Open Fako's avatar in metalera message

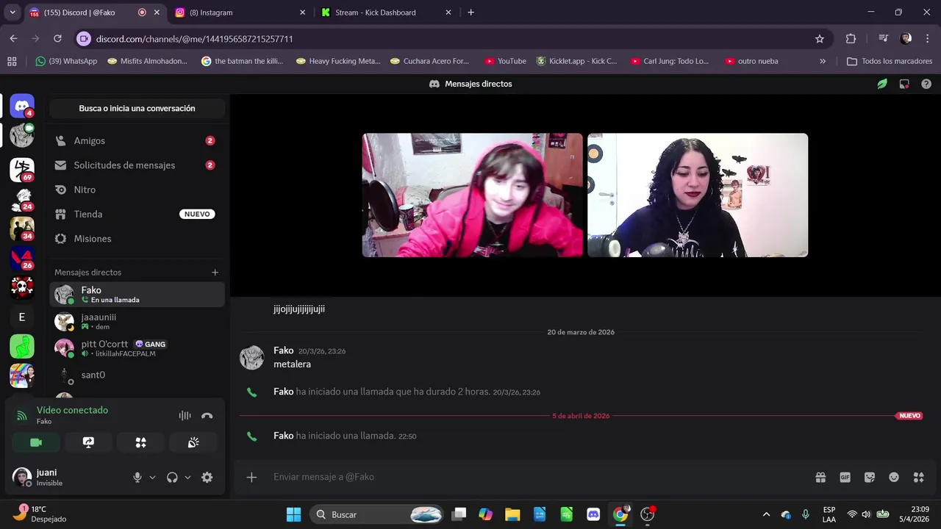coord(252,357)
